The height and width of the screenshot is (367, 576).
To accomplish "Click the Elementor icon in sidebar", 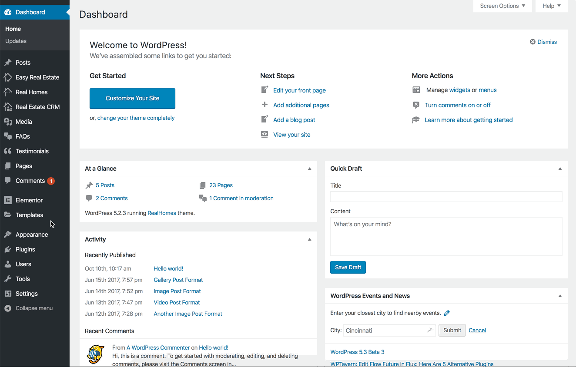I will pyautogui.click(x=8, y=200).
